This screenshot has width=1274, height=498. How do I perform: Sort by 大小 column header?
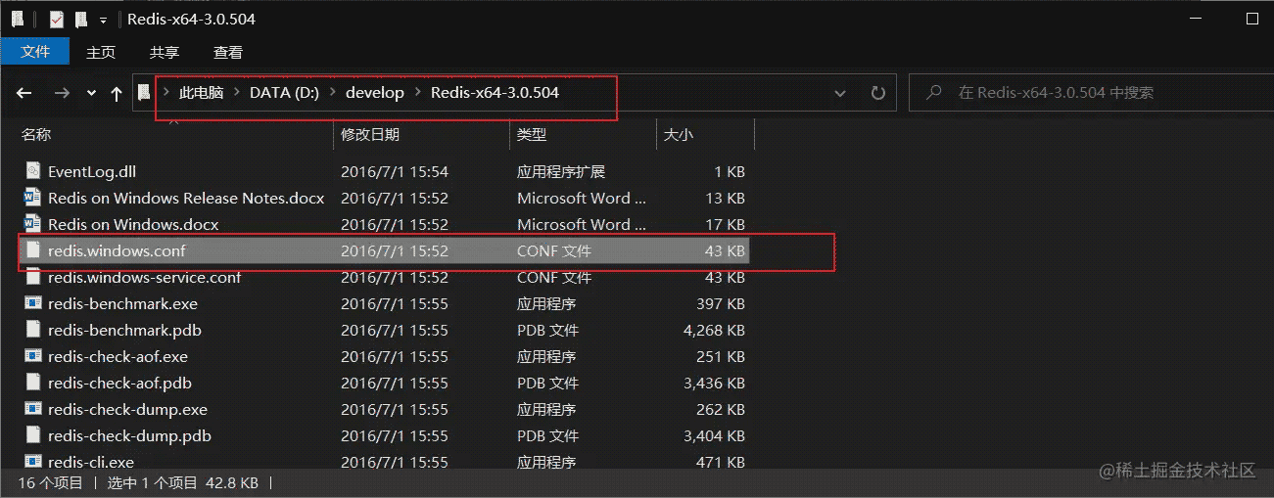point(679,134)
